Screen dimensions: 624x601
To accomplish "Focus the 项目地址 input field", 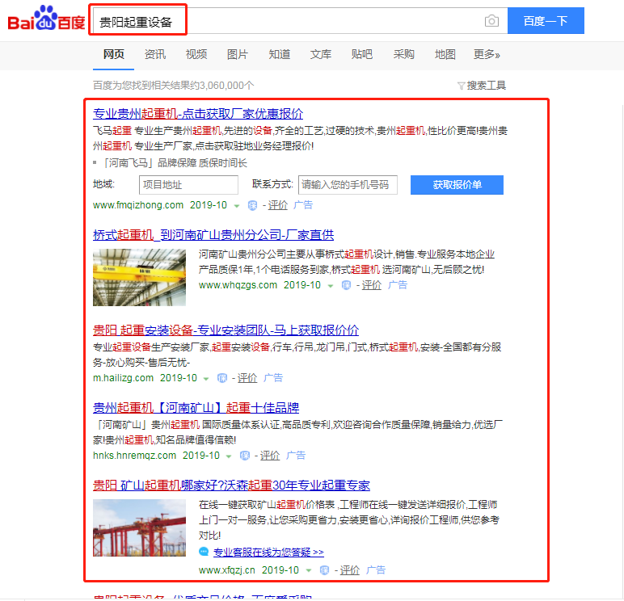I will (188, 185).
